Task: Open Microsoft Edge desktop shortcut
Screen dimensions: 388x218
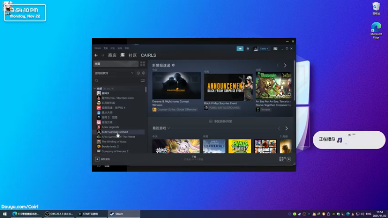Action: tap(376, 31)
